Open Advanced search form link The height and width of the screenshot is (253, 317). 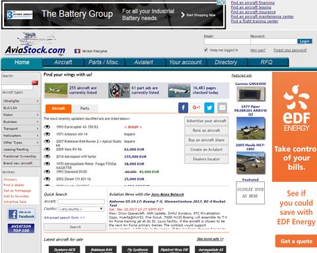tap(64, 217)
